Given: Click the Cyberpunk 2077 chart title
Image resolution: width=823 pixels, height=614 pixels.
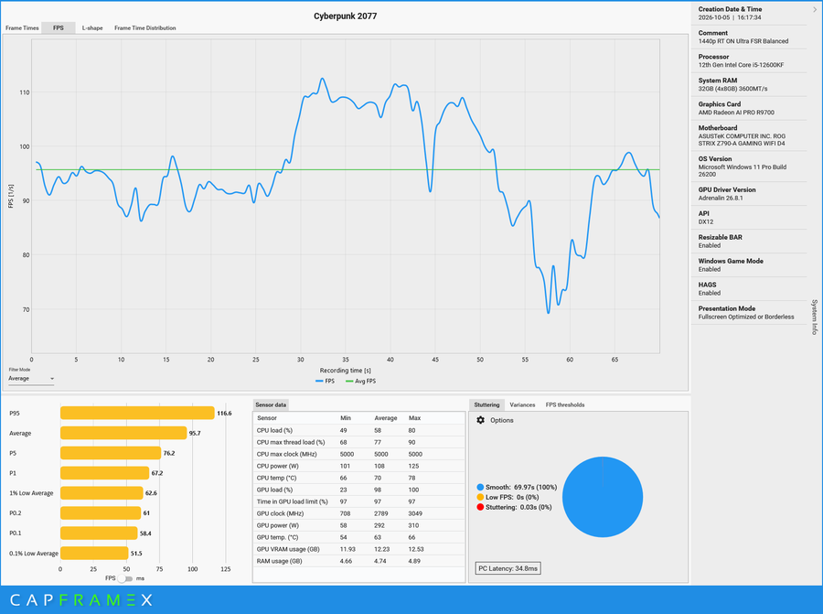Looking at the screenshot, I should [346, 16].
